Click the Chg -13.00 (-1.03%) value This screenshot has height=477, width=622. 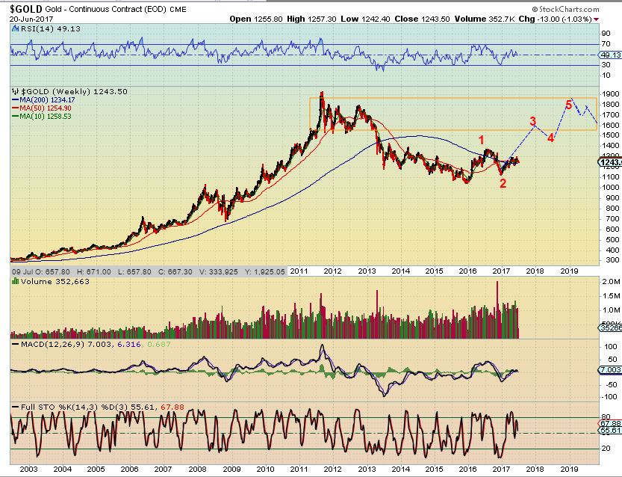(556, 19)
